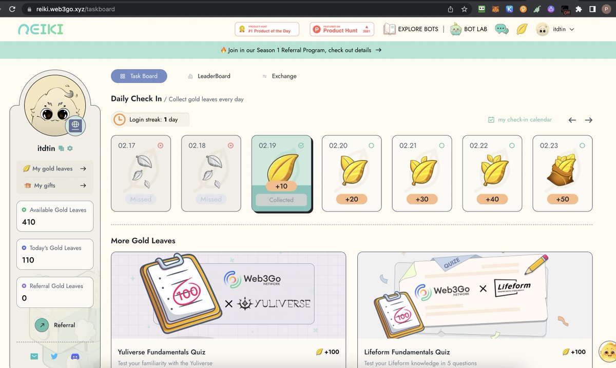Click the browser share icon in the address bar
Screen dimensions: 616x368
(x=450, y=9)
